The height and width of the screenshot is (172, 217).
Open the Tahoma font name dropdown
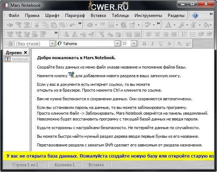point(117,44)
